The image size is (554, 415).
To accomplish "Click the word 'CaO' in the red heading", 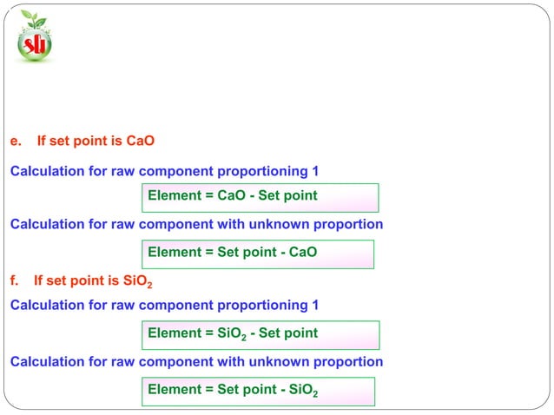I will point(141,141).
